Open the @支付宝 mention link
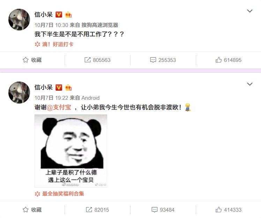 59,107
